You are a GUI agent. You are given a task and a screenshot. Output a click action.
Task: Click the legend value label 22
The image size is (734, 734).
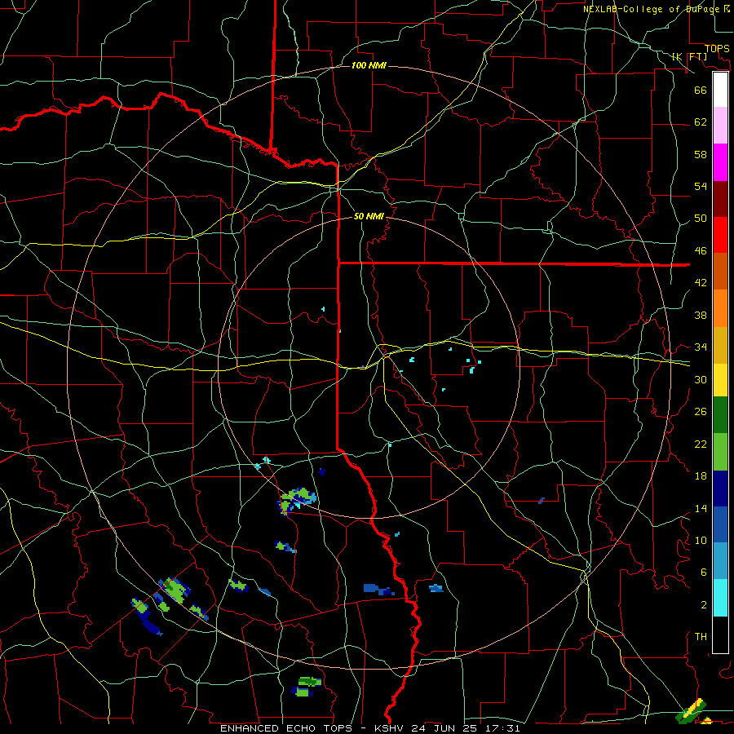pos(701,444)
